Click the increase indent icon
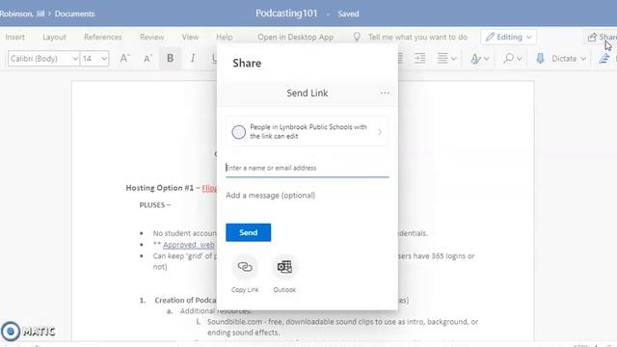 [x=420, y=58]
